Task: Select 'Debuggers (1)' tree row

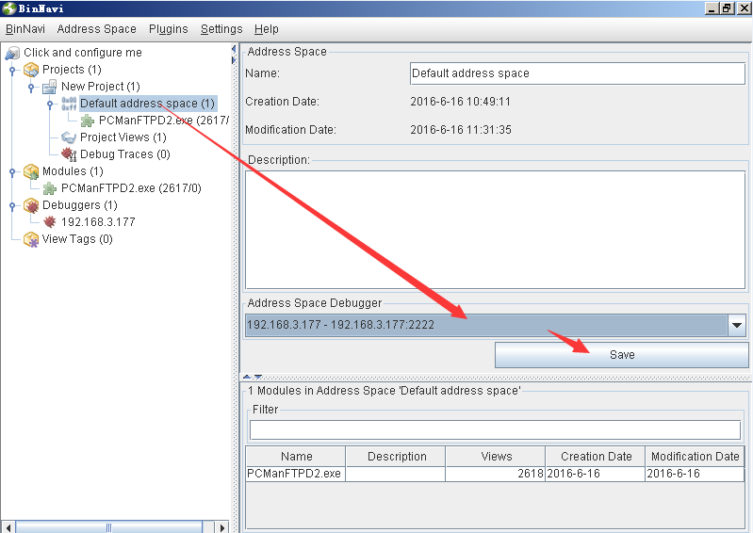Action: (80, 205)
